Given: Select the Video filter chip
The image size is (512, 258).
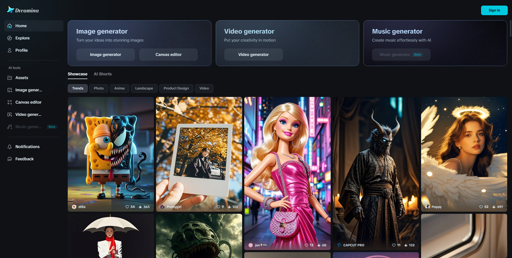Looking at the screenshot, I should pyautogui.click(x=204, y=88).
